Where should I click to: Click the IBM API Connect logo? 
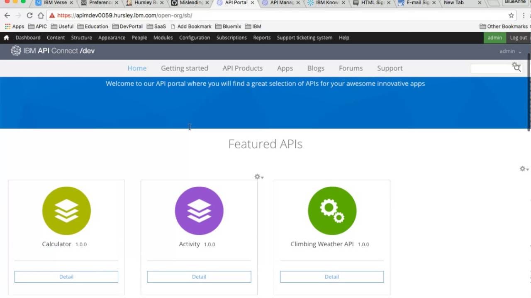(53, 51)
